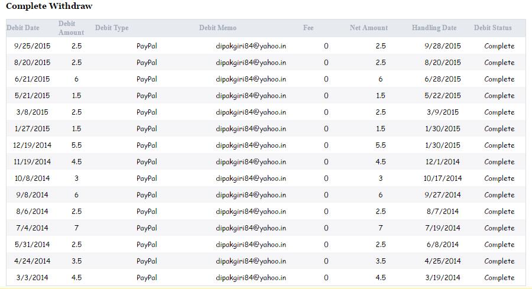Image resolution: width=532 pixels, height=289 pixels.
Task: Click handling date 5/22/2015
Action: (x=443, y=96)
